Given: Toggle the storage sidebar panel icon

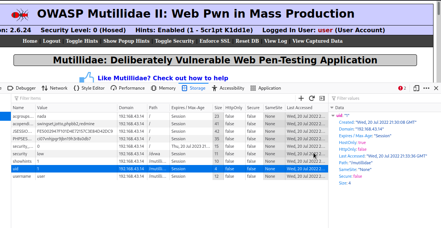Looking at the screenshot, I should tap(322, 98).
